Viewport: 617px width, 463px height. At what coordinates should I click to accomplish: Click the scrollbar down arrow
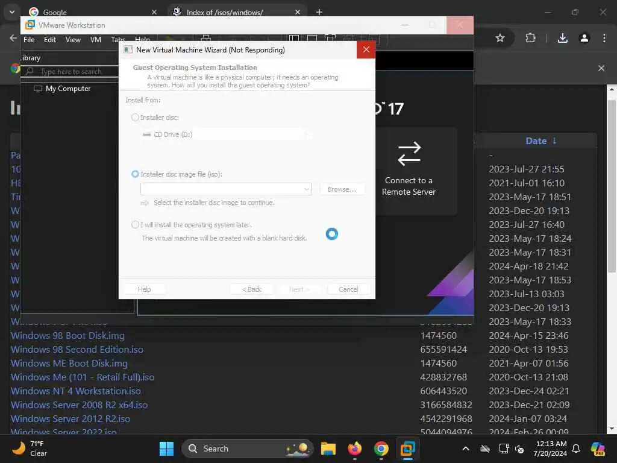(612, 429)
